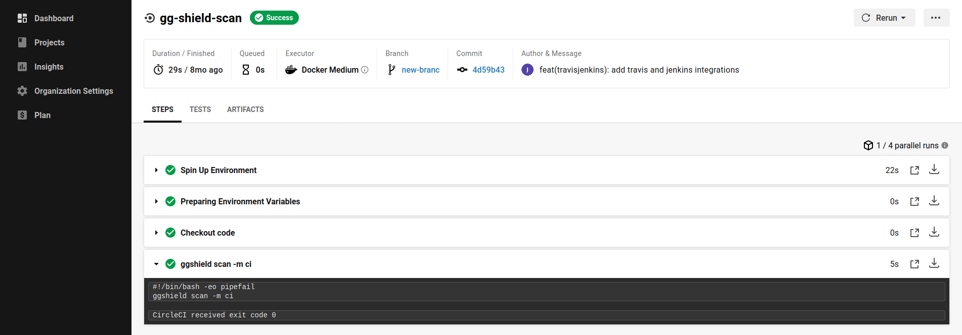Open the Plan page
Screen dimensions: 962x335
click(42, 115)
